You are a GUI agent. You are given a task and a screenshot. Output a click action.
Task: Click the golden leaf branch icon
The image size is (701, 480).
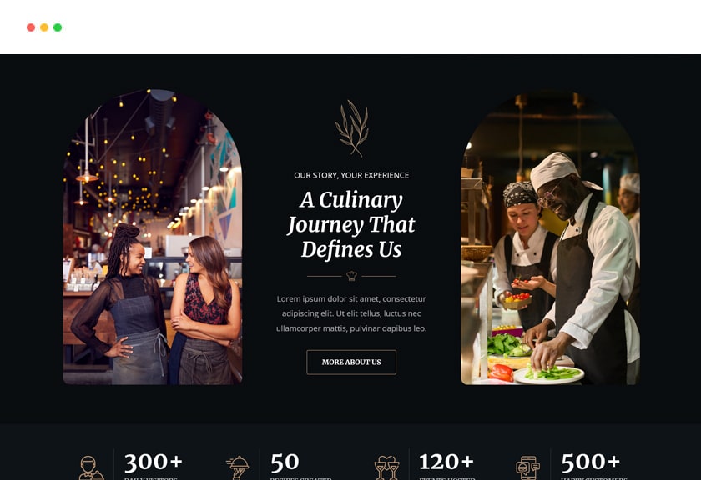(x=352, y=128)
